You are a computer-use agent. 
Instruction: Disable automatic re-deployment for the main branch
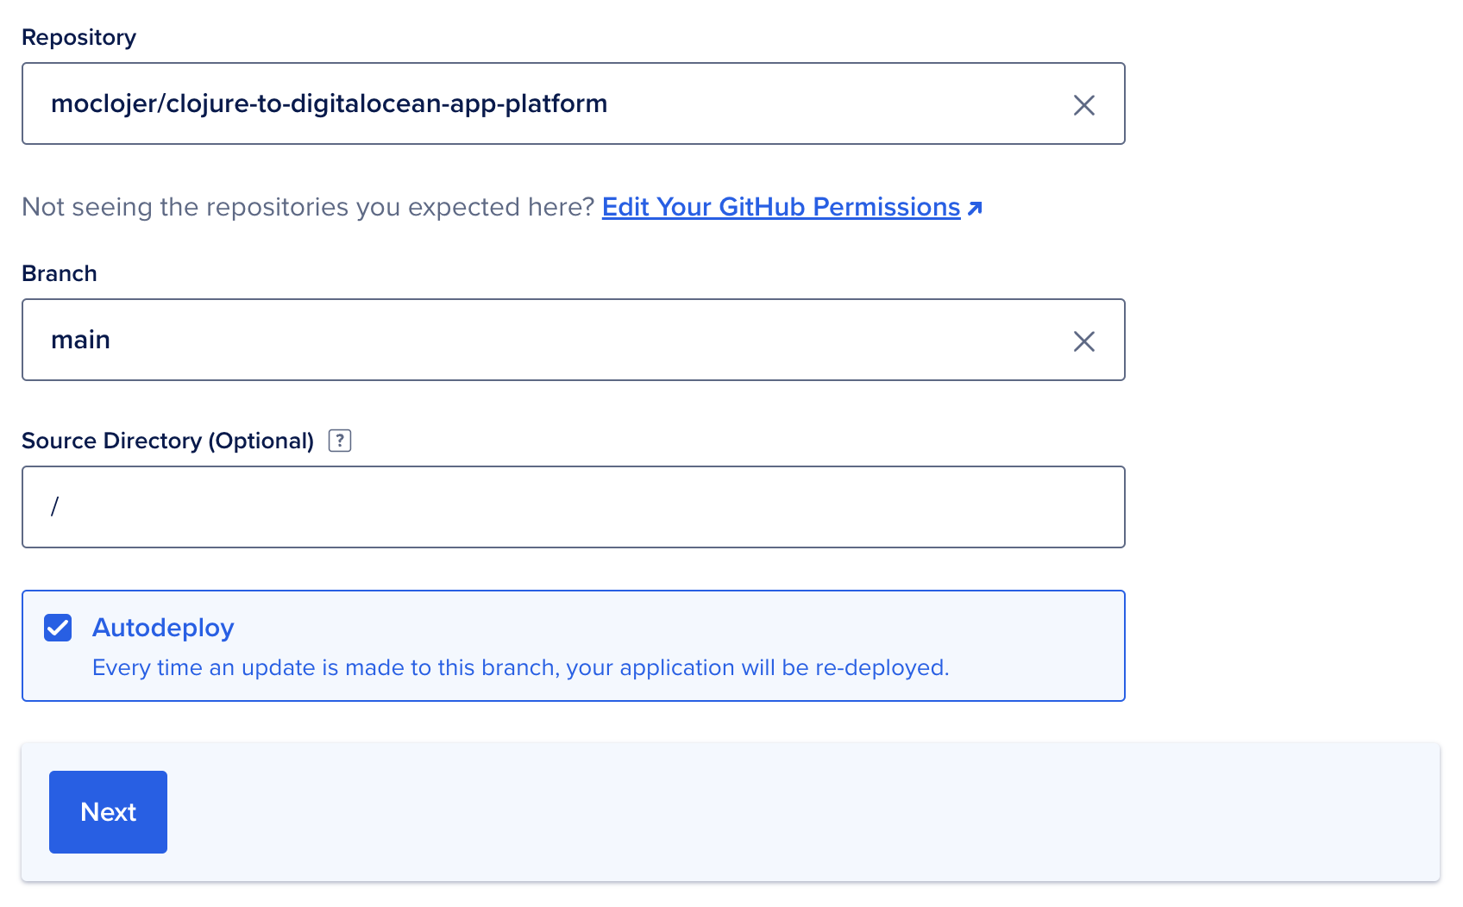(x=57, y=628)
